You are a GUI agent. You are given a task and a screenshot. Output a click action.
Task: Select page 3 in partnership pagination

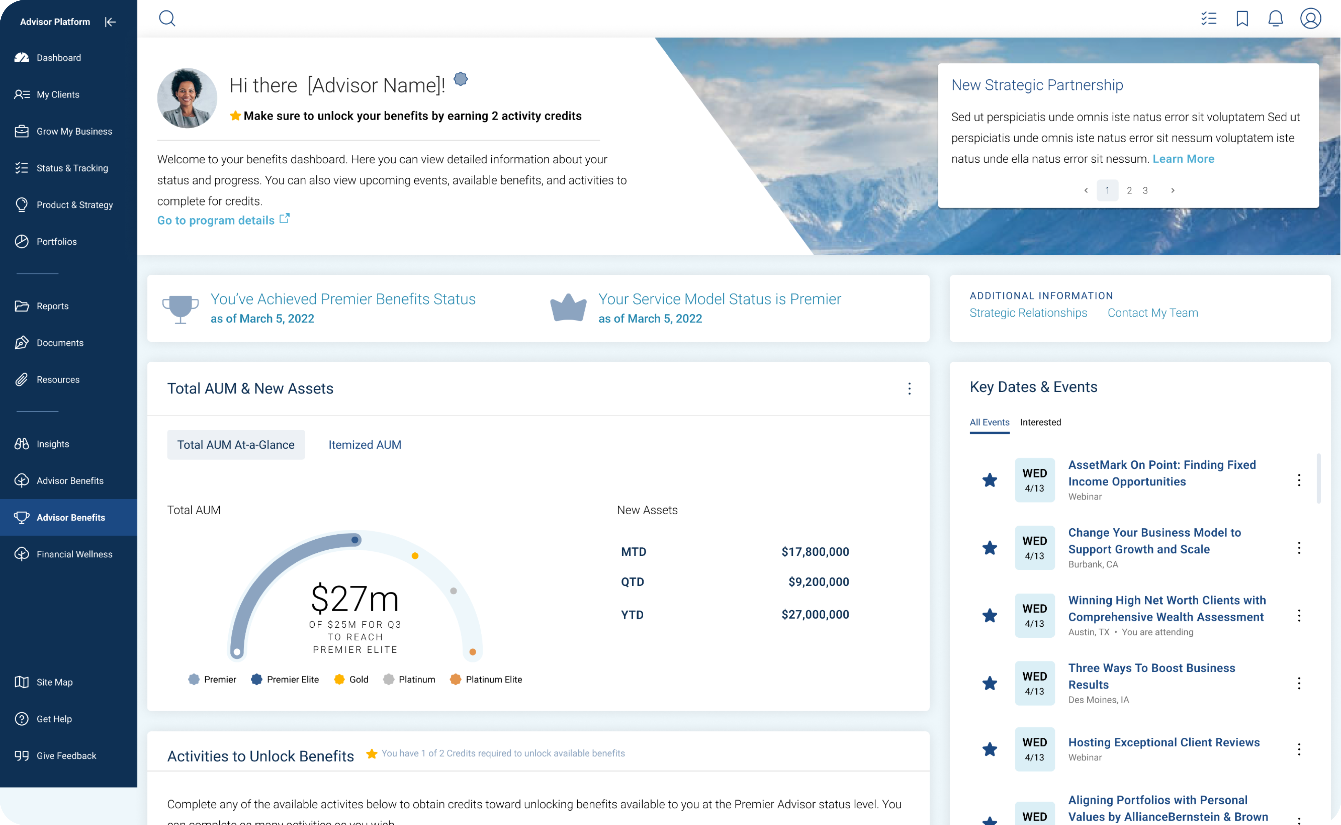1145,190
